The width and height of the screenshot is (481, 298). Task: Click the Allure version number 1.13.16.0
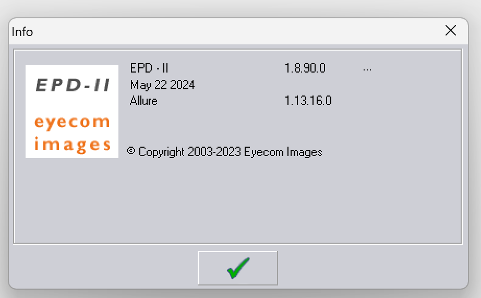coord(308,101)
